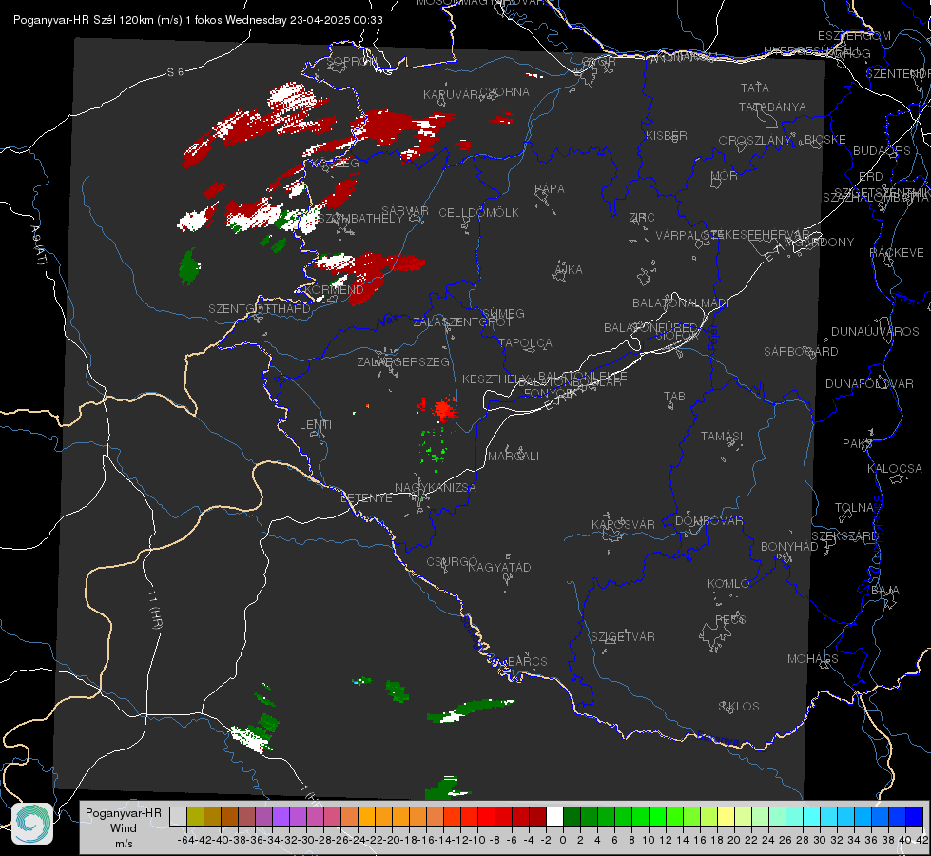Click the KAPUVÁR city label
Image resolution: width=931 pixels, height=856 pixels.
pos(451,95)
